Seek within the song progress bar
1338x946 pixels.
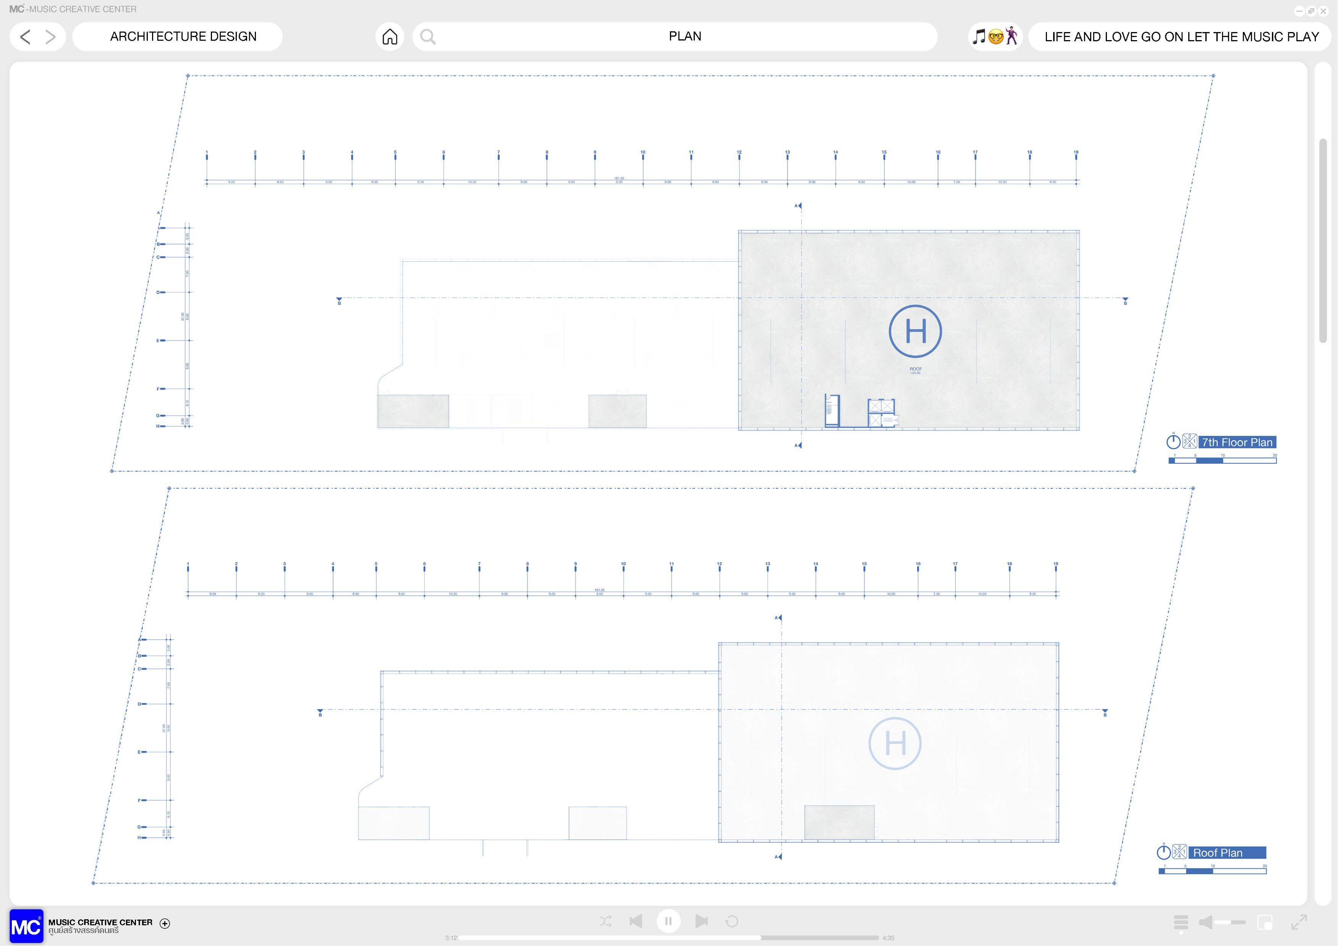point(668,938)
